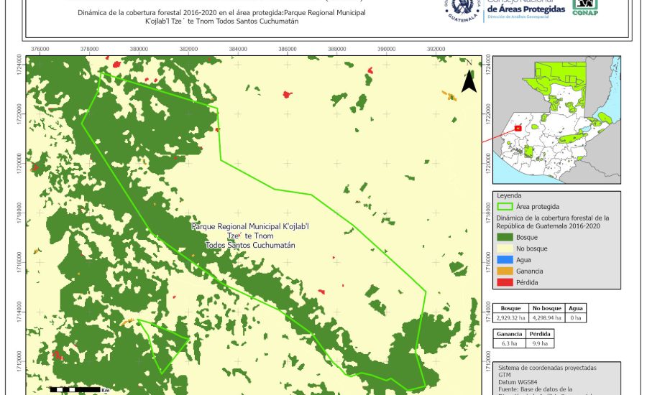Select the Agua blue legend swatch
This screenshot has width=647, height=395.
(x=506, y=260)
